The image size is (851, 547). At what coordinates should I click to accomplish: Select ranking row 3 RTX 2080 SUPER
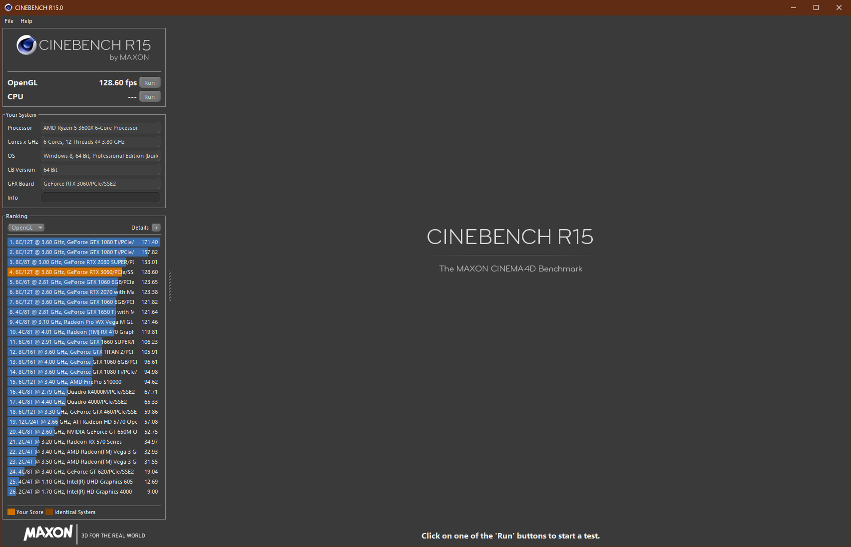coord(84,262)
